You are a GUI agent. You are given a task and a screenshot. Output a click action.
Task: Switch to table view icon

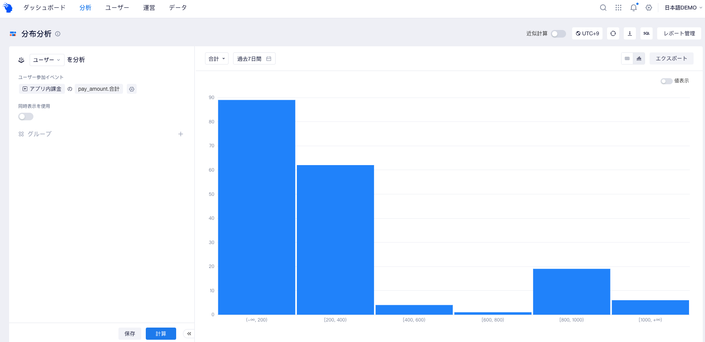coord(627,58)
